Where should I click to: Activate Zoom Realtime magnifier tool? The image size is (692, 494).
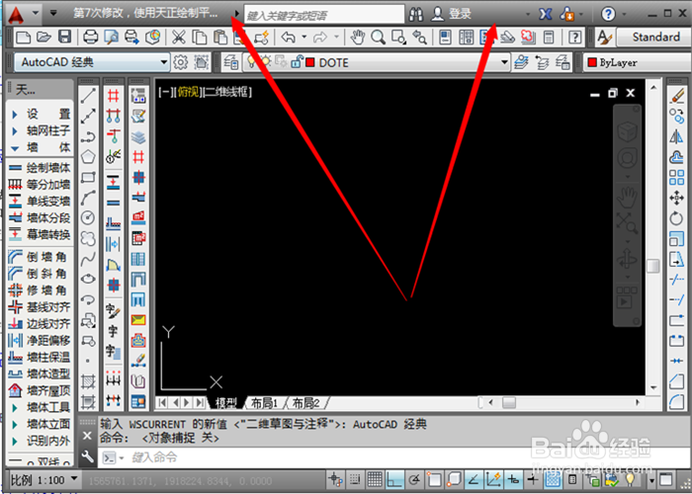pos(379,38)
